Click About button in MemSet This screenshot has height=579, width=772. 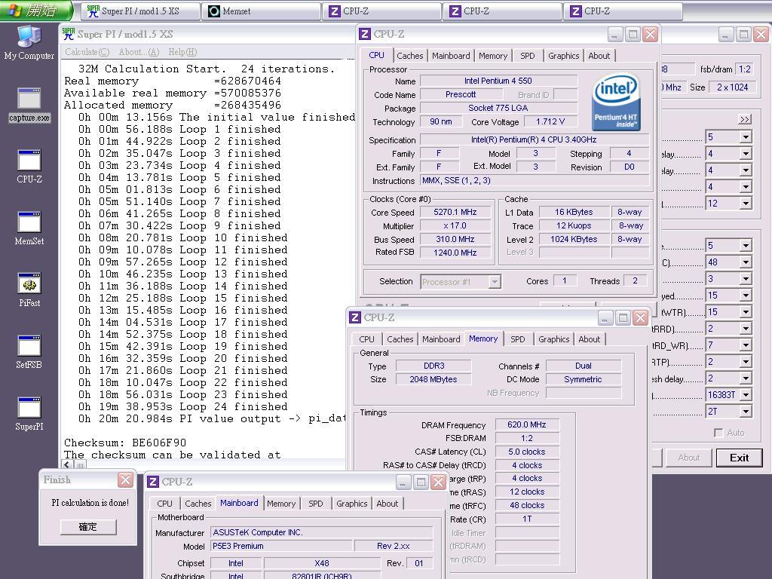(688, 458)
